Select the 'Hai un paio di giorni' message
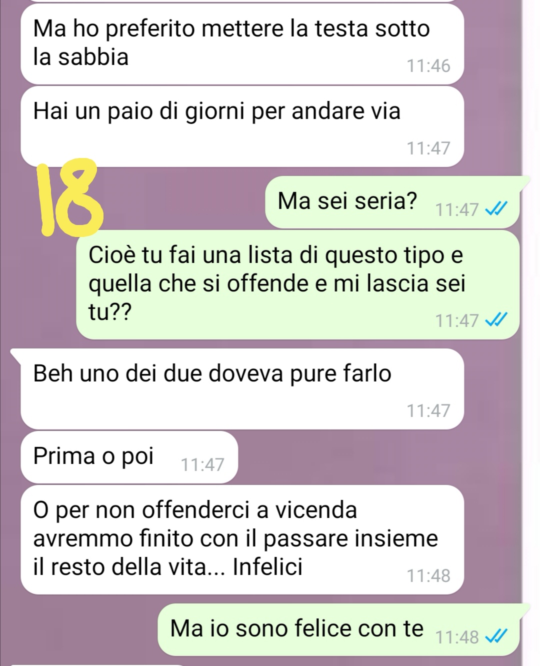540x666 pixels. point(242,126)
